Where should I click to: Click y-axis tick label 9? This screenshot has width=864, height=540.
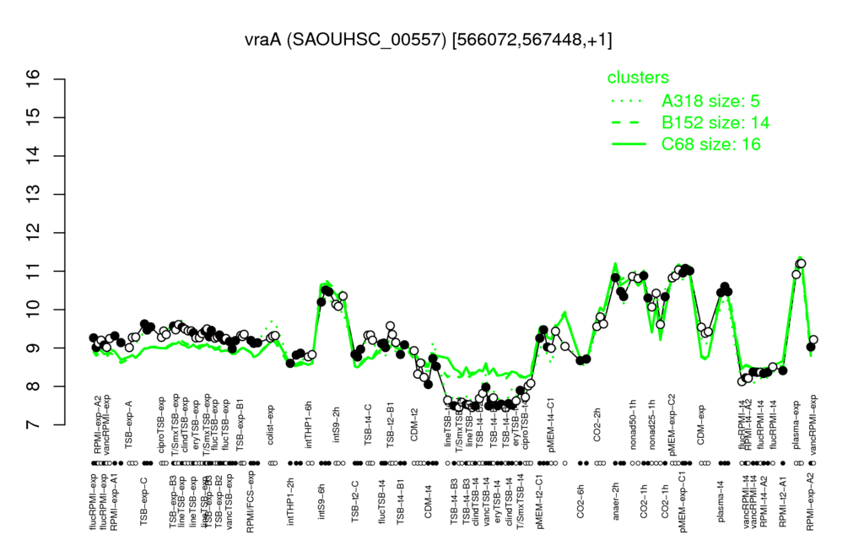pos(33,348)
